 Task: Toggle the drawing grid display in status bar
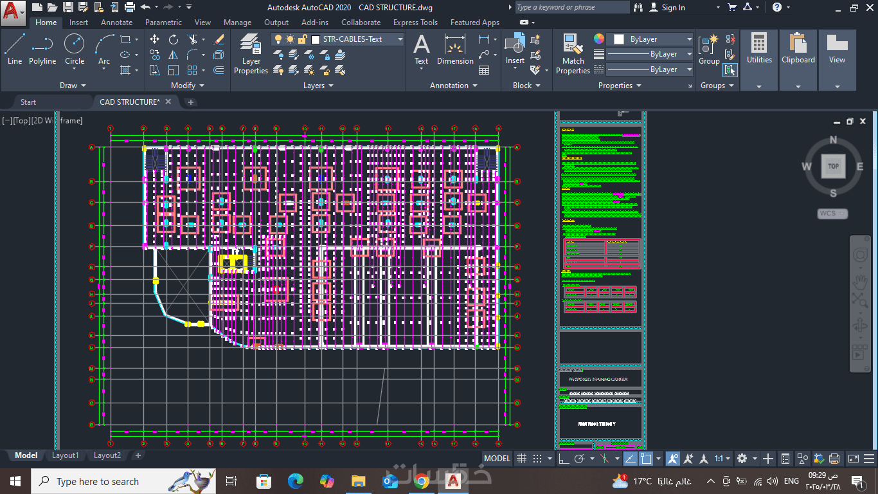522,459
